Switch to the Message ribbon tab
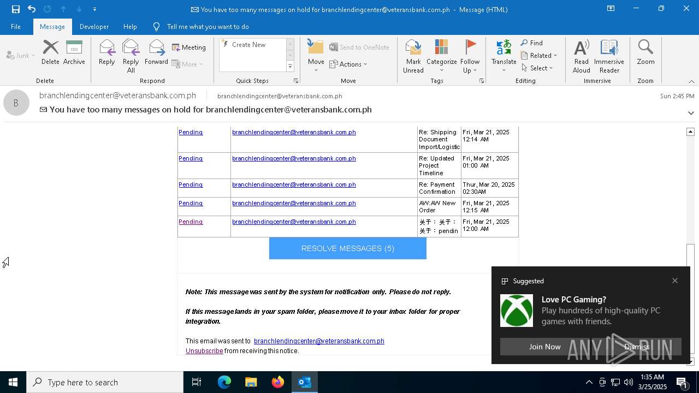Viewport: 699px width, 393px height. [x=52, y=27]
